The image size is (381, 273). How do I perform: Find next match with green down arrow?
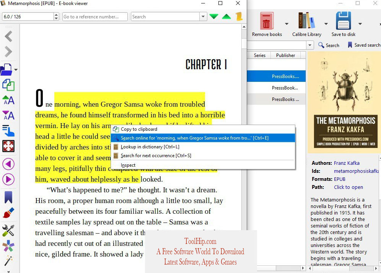[214, 16]
